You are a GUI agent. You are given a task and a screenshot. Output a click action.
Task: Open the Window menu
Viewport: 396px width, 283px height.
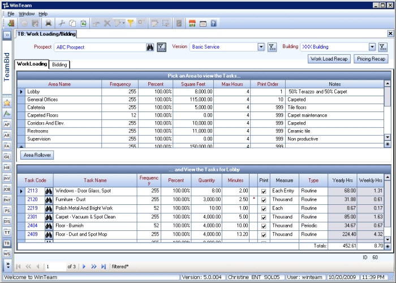27,14
